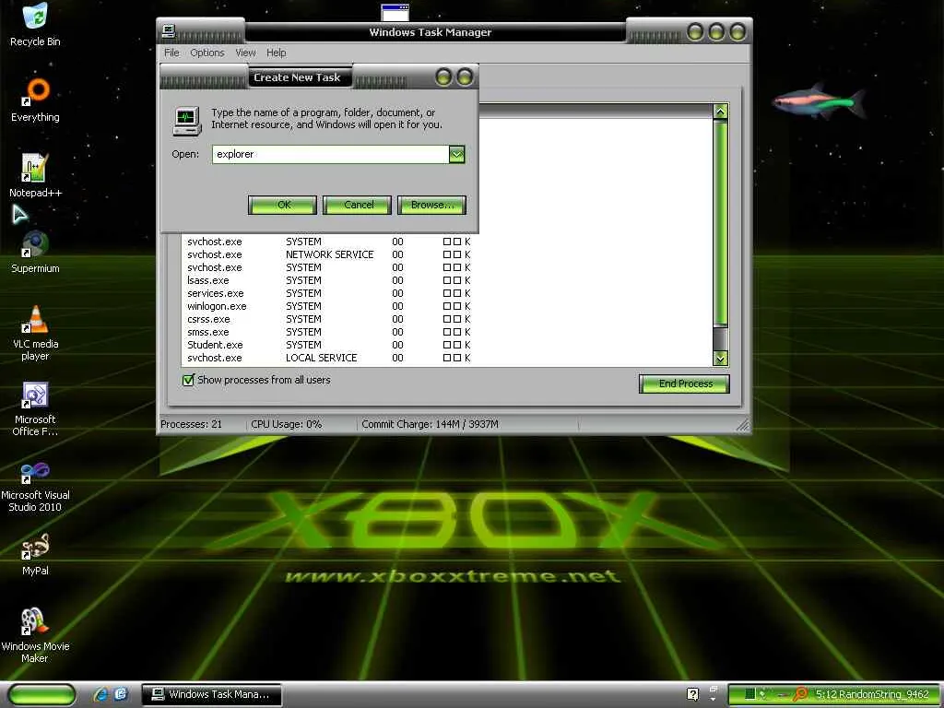
Task: Expand the Open combo box dropdown arrow
Action: [457, 155]
